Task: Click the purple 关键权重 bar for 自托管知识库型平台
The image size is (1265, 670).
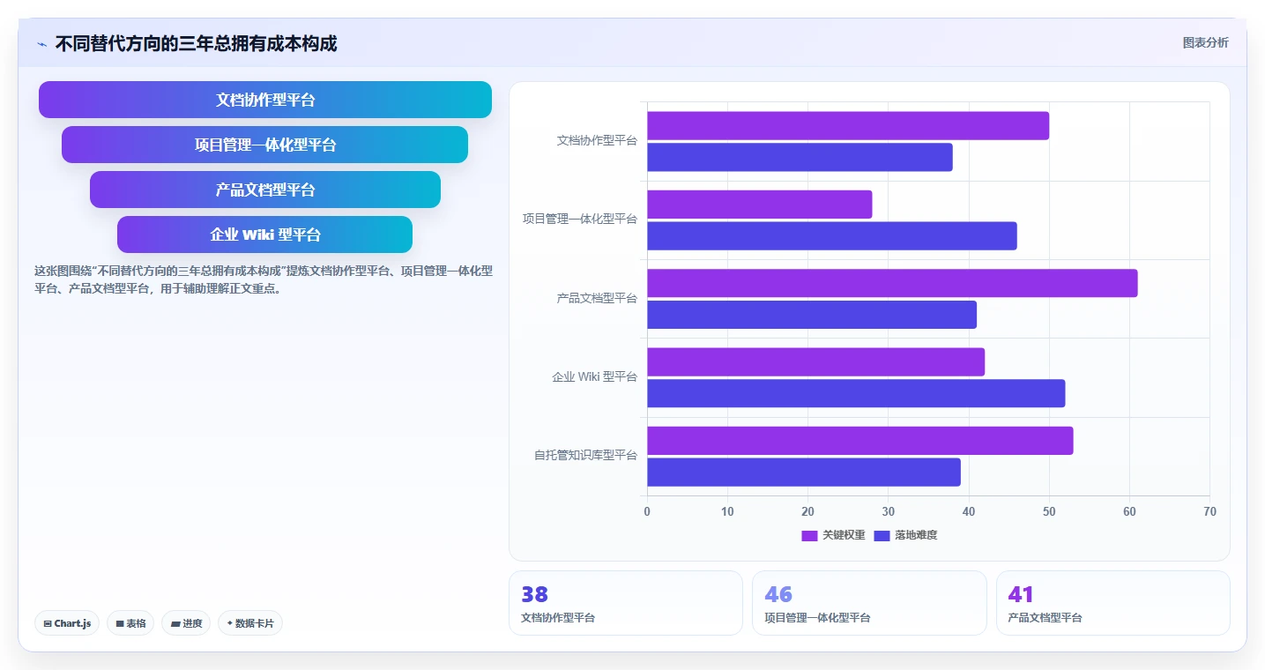Action: point(860,441)
